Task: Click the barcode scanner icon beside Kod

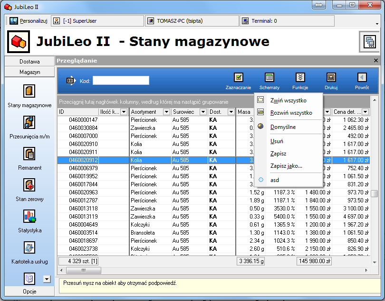Action: pyautogui.click(x=71, y=81)
